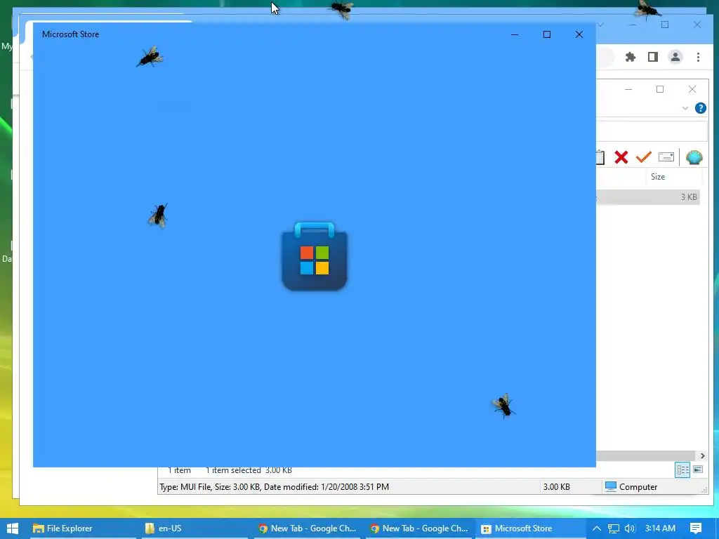
Task: Click the horizontal scrollbar right arrow
Action: [x=702, y=455]
